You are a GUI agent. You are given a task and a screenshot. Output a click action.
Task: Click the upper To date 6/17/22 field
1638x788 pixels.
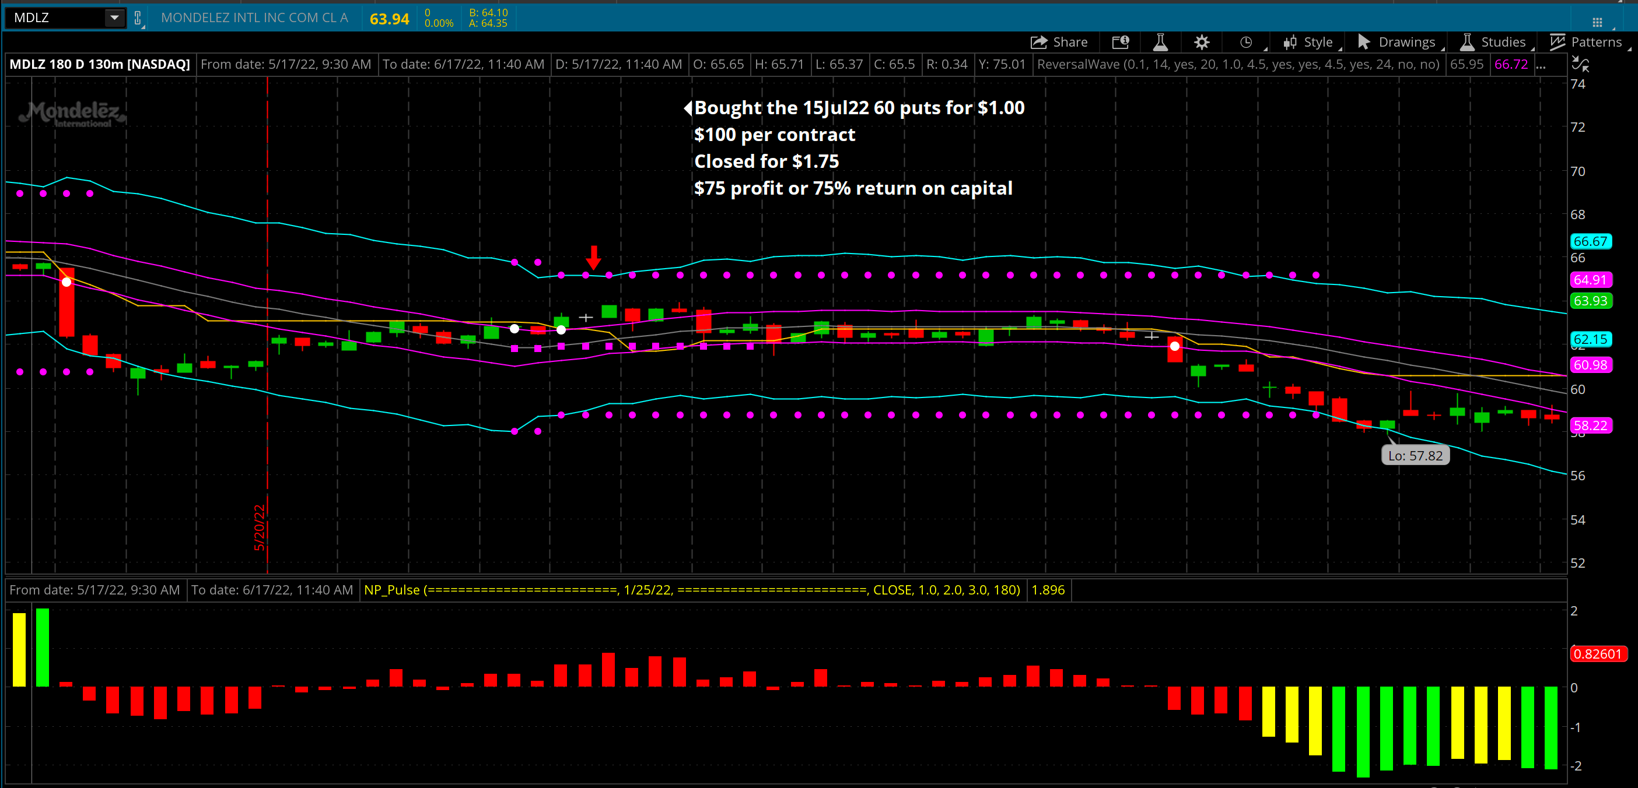coord(464,64)
